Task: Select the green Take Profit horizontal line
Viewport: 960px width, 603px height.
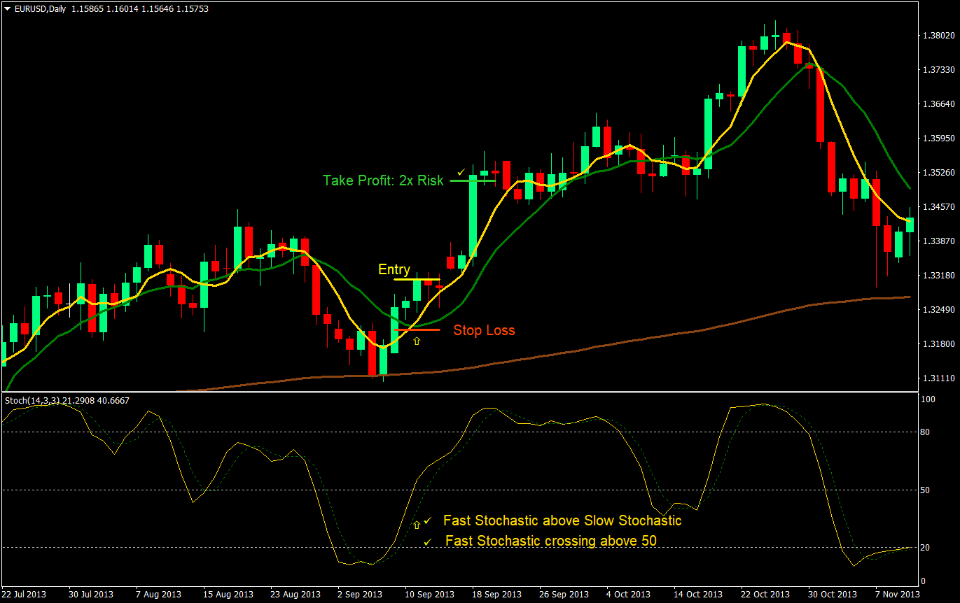Action: (x=473, y=180)
